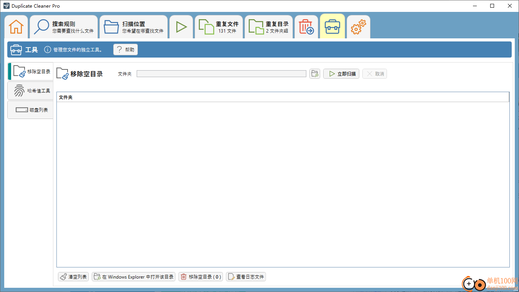The height and width of the screenshot is (292, 519).
Task: Open the 重复文件 131 文件 tab
Action: (x=219, y=27)
